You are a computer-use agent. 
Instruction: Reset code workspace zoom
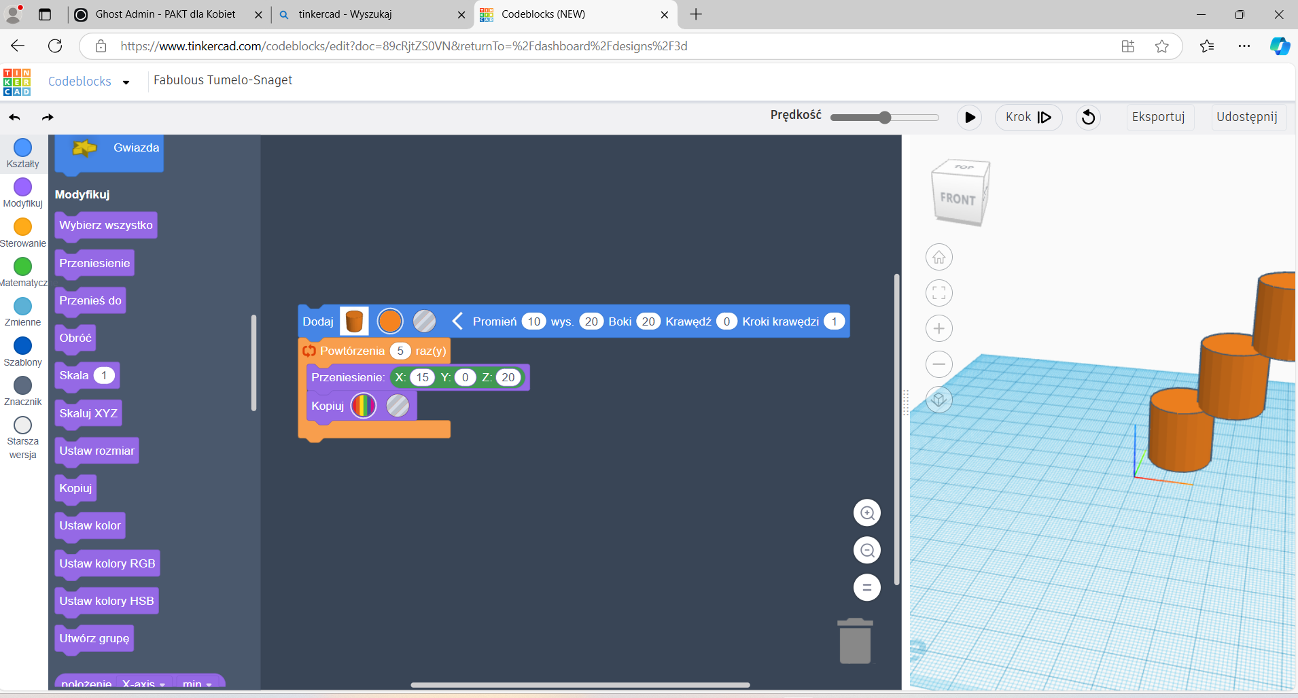867,587
